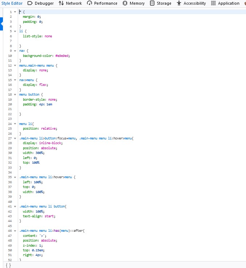
Task: Click the #e9e9ed background color value
Action: pos(62,56)
